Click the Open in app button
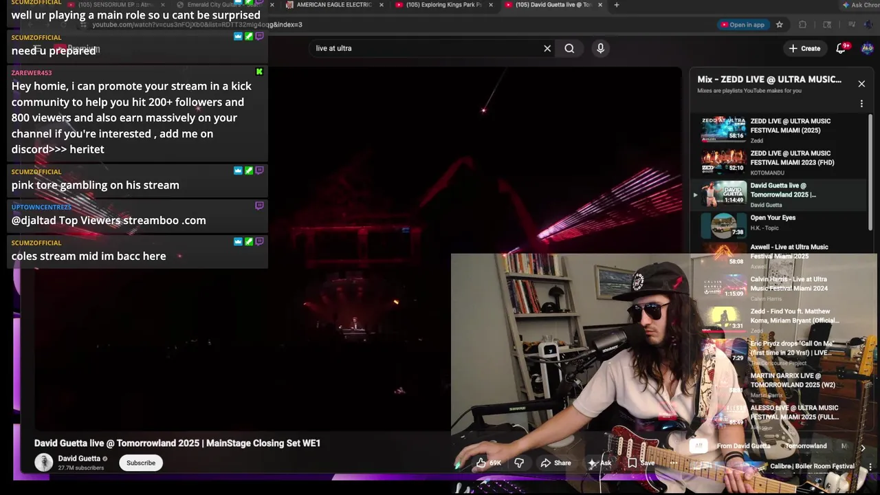Screen dimensions: 880x495 (x=742, y=25)
